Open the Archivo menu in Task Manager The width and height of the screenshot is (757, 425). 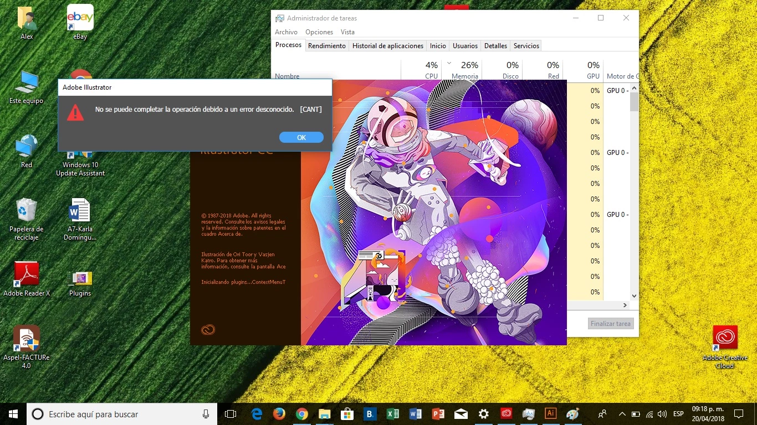tap(286, 32)
